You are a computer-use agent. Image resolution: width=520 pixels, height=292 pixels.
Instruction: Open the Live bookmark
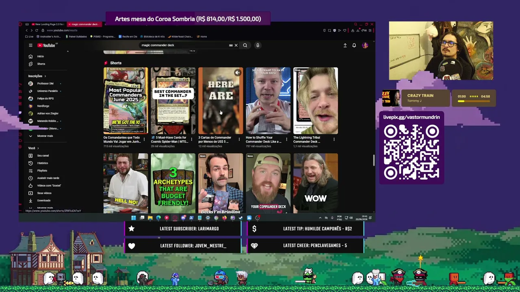click(29, 36)
